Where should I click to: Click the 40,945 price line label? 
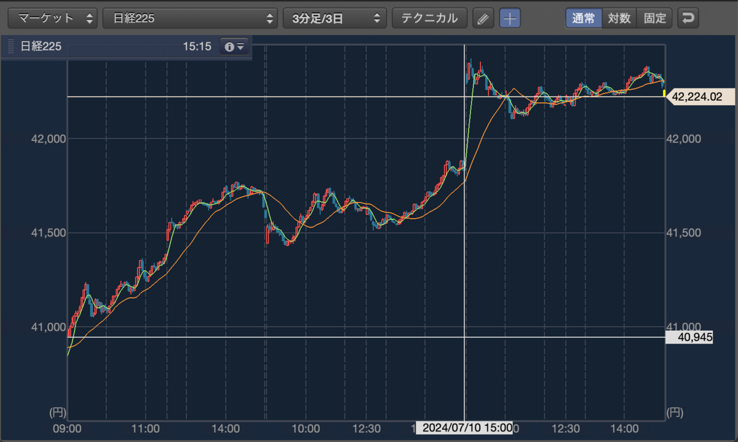(x=689, y=337)
